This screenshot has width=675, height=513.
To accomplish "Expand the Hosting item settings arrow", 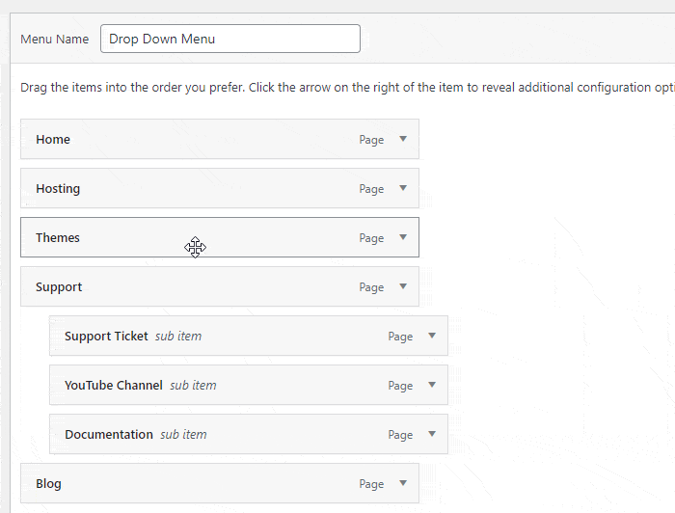I will (x=403, y=188).
